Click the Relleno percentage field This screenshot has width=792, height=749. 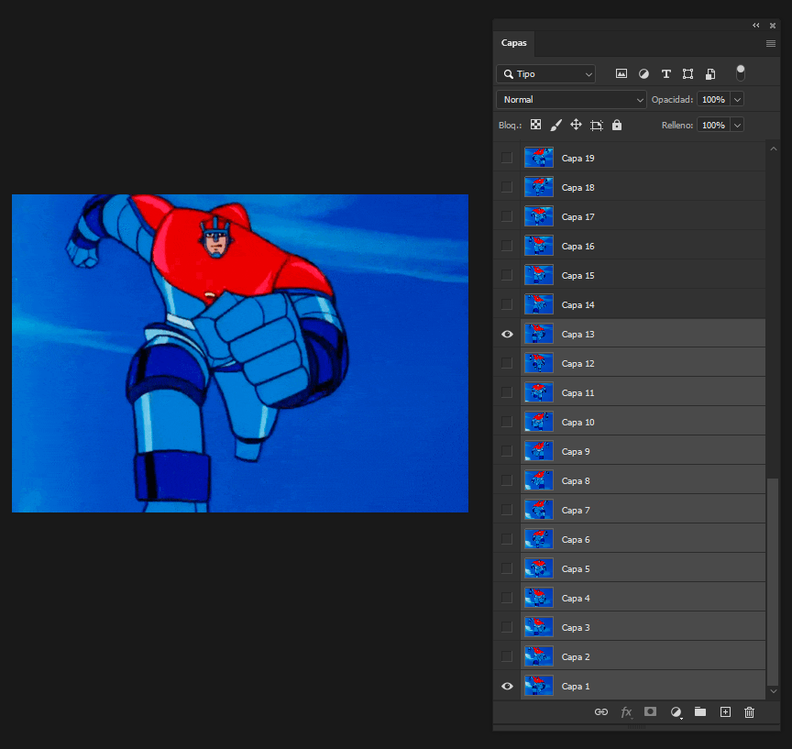[x=713, y=125]
